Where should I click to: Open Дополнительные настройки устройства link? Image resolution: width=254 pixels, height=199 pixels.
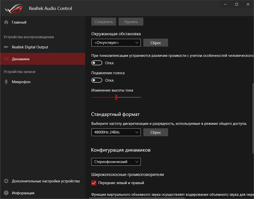coord(46,181)
